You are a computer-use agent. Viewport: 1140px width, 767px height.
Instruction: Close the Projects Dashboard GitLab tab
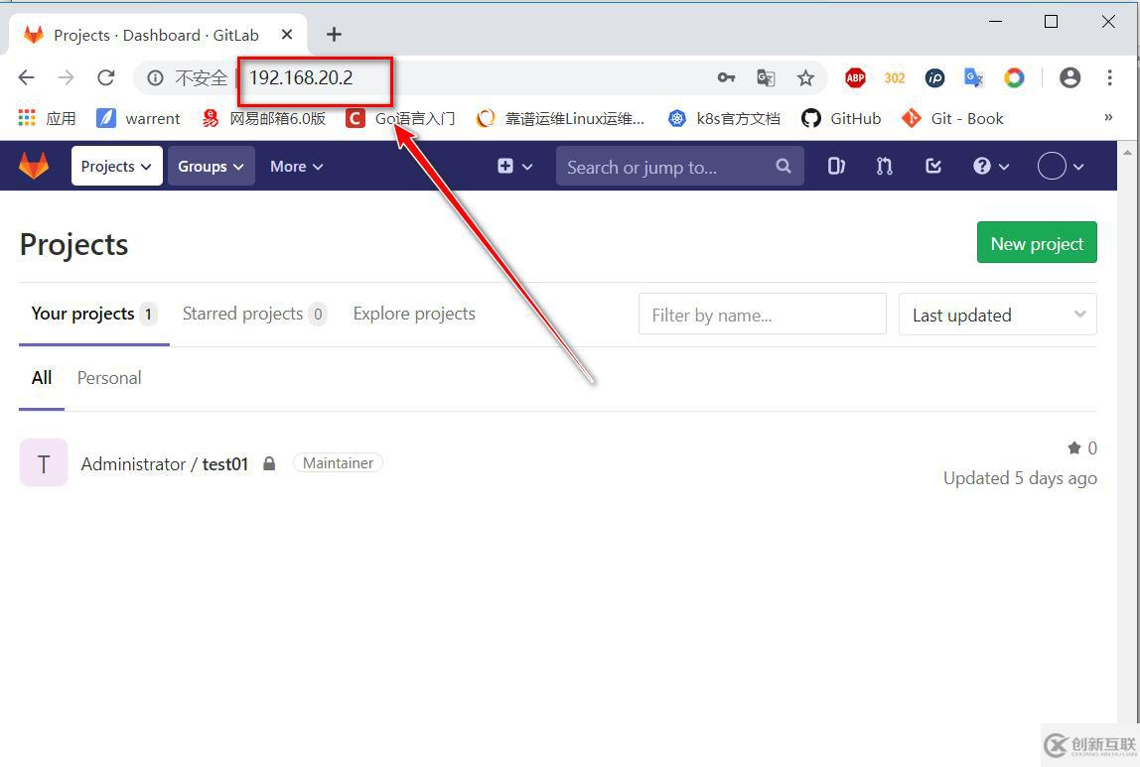pyautogui.click(x=287, y=34)
